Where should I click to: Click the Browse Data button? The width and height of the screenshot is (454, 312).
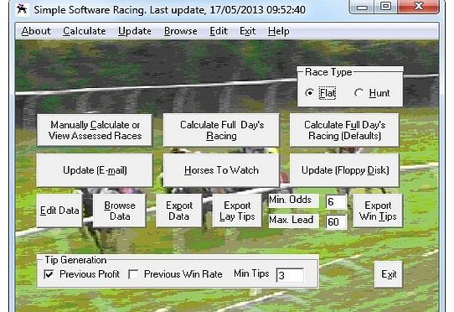coord(120,211)
